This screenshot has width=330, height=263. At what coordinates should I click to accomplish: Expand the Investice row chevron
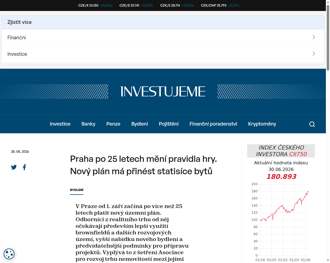[314, 54]
